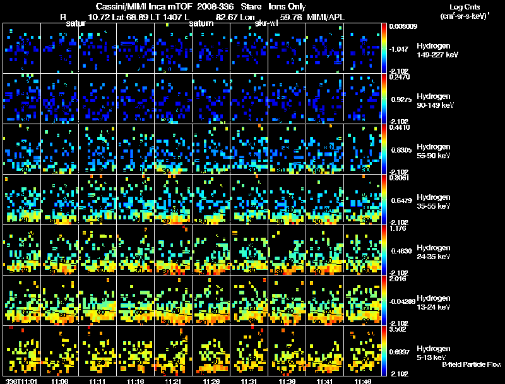This screenshot has height=384, width=505.
Task: Open the 5-13 keV panel above 11:31
Action: coord(249,351)
